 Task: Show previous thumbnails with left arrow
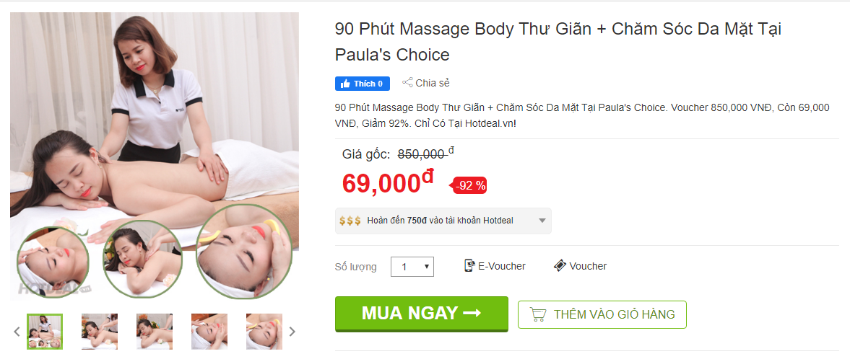(x=17, y=332)
